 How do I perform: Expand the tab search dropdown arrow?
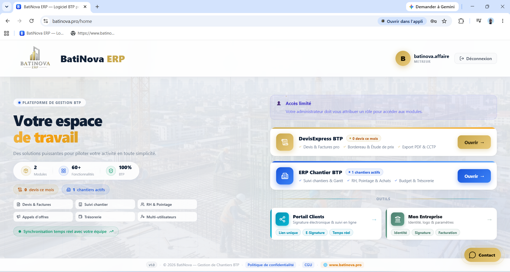7,7
